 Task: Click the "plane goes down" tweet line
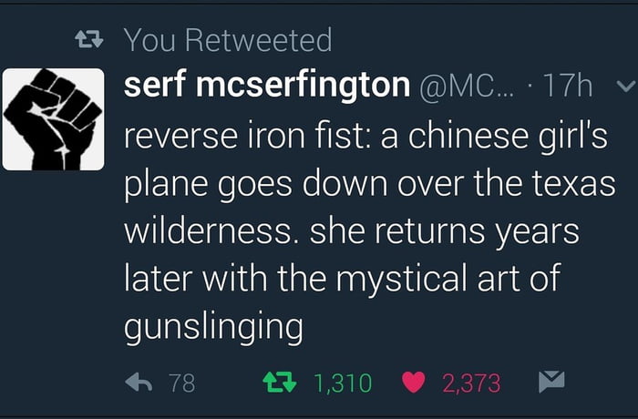click(x=369, y=183)
